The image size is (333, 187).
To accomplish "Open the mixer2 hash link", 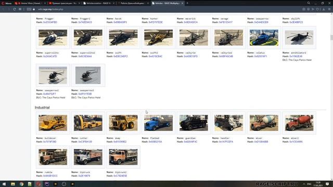I will point(296,142).
